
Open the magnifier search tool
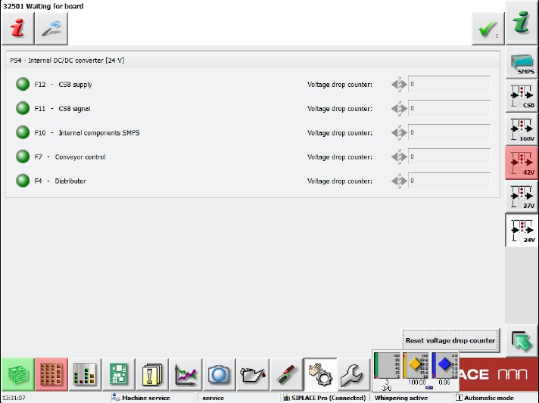click(x=51, y=29)
